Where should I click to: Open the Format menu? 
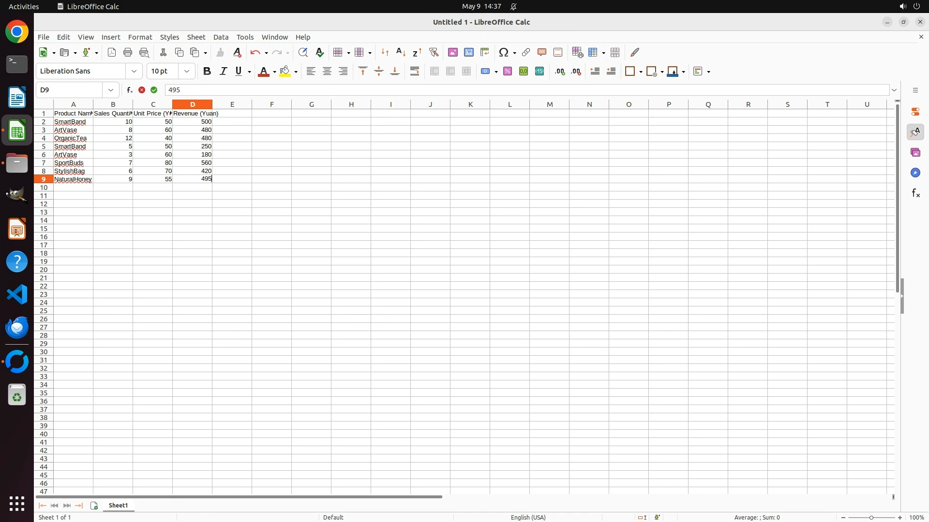[x=140, y=37]
